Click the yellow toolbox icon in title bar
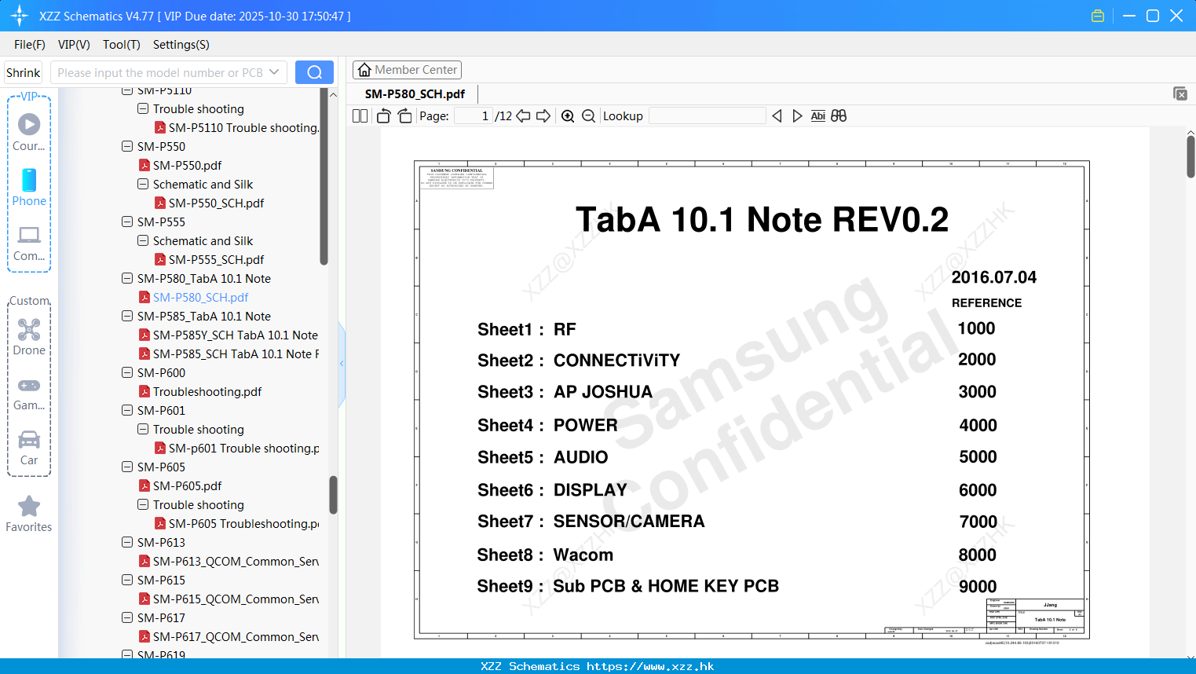The height and width of the screenshot is (674, 1196). pos(1098,16)
